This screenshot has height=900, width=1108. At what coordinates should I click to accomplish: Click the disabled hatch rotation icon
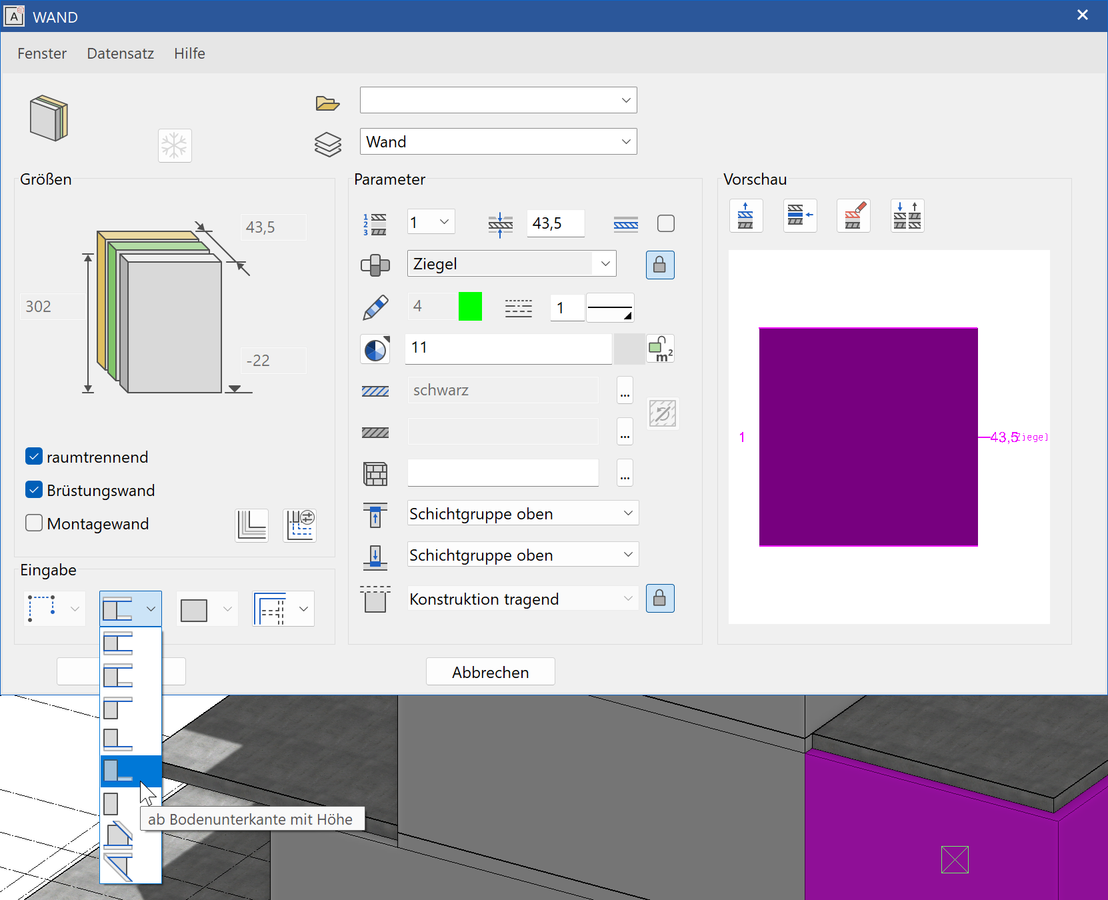663,413
